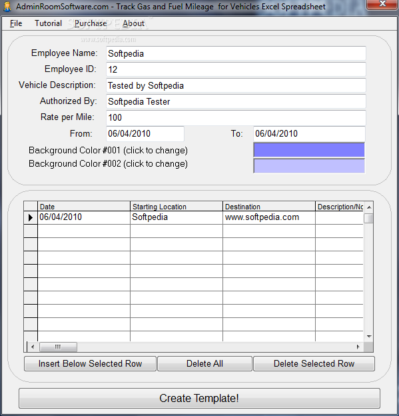Image resolution: width=399 pixels, height=416 pixels.
Task: Click Insert Below Selected Row button
Action: [x=90, y=363]
